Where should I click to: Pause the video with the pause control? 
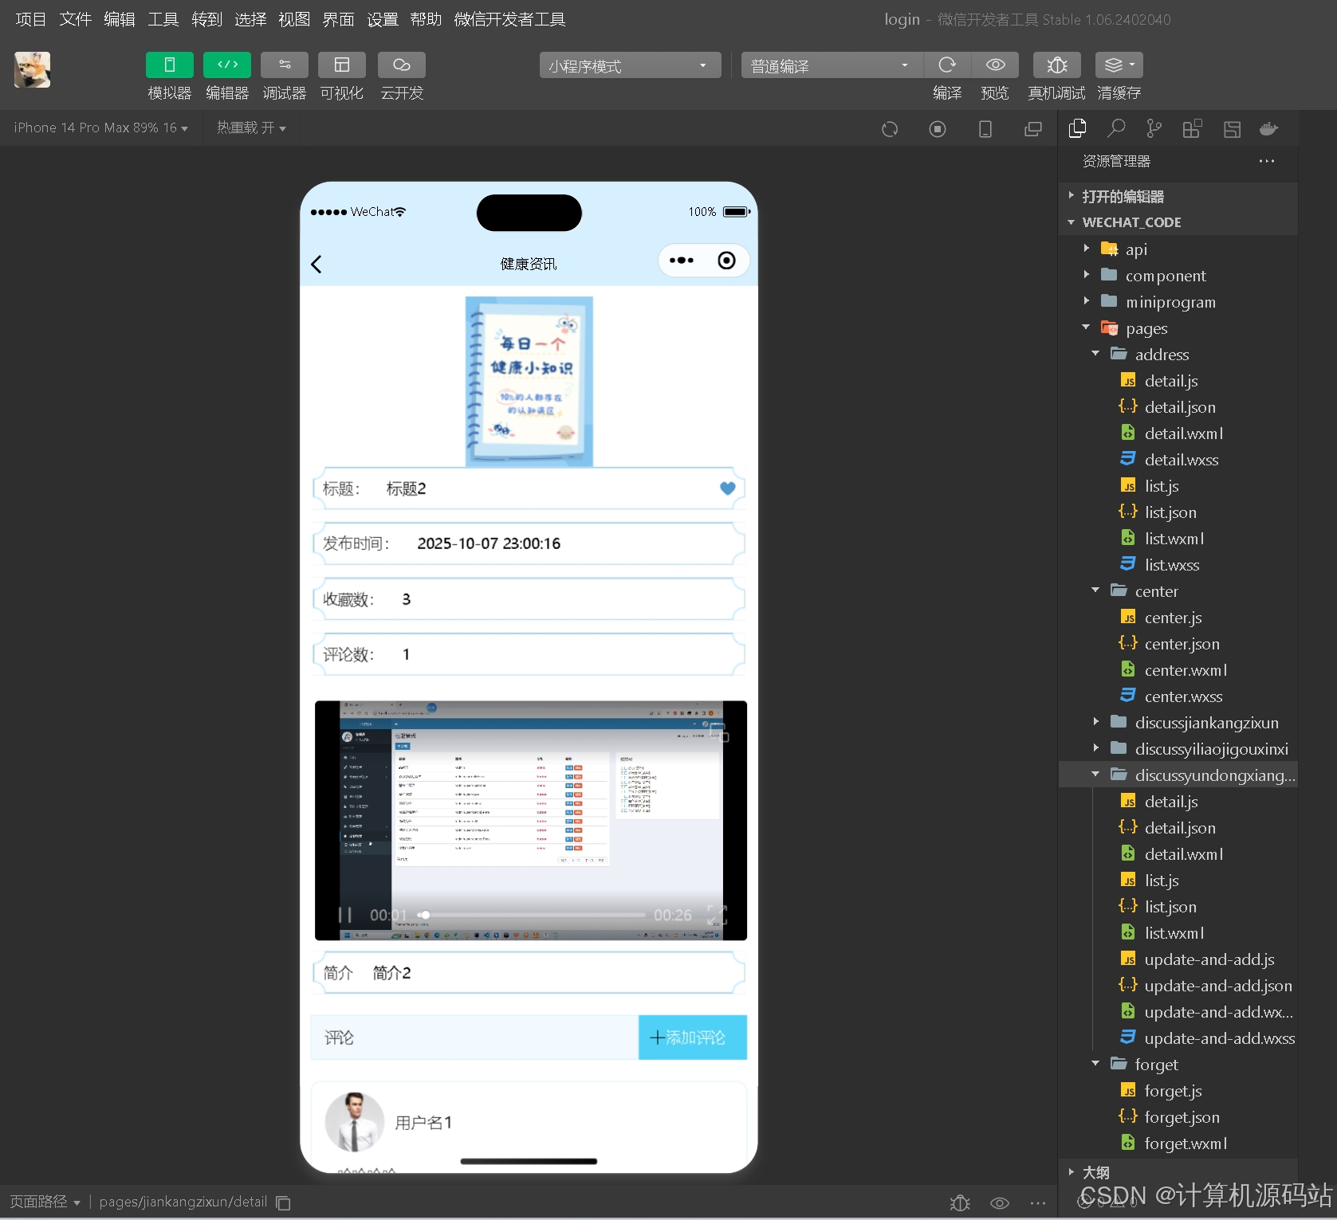coord(345,915)
